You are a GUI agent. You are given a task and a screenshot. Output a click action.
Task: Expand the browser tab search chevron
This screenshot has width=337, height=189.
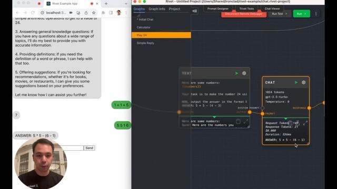point(126,4)
